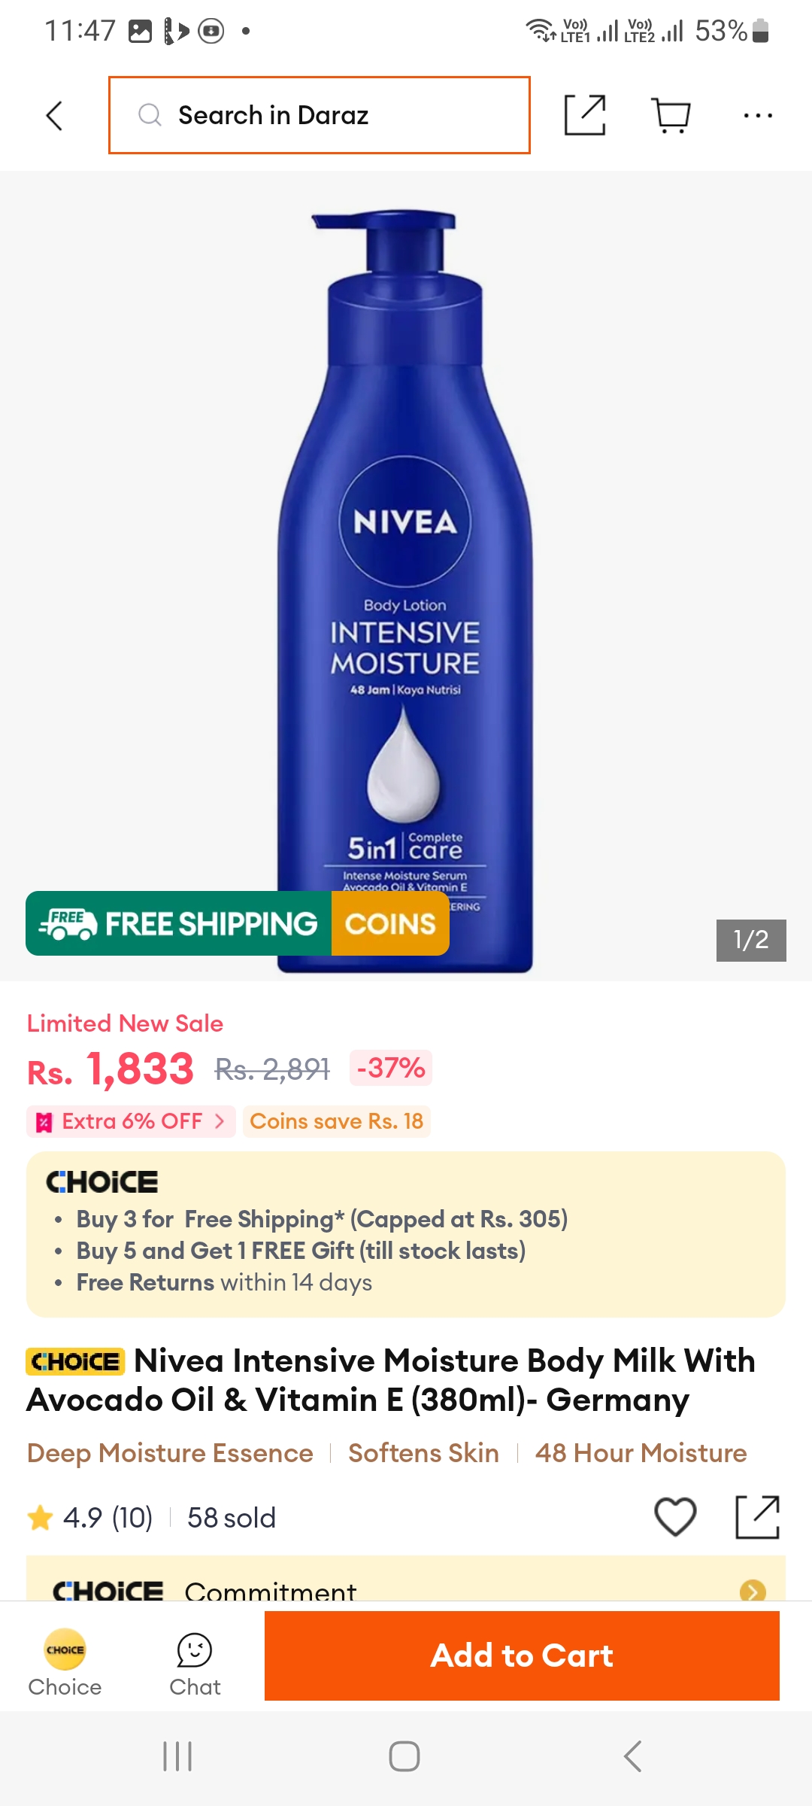812x1806 pixels.
Task: Open Chat with seller
Action: tap(195, 1665)
